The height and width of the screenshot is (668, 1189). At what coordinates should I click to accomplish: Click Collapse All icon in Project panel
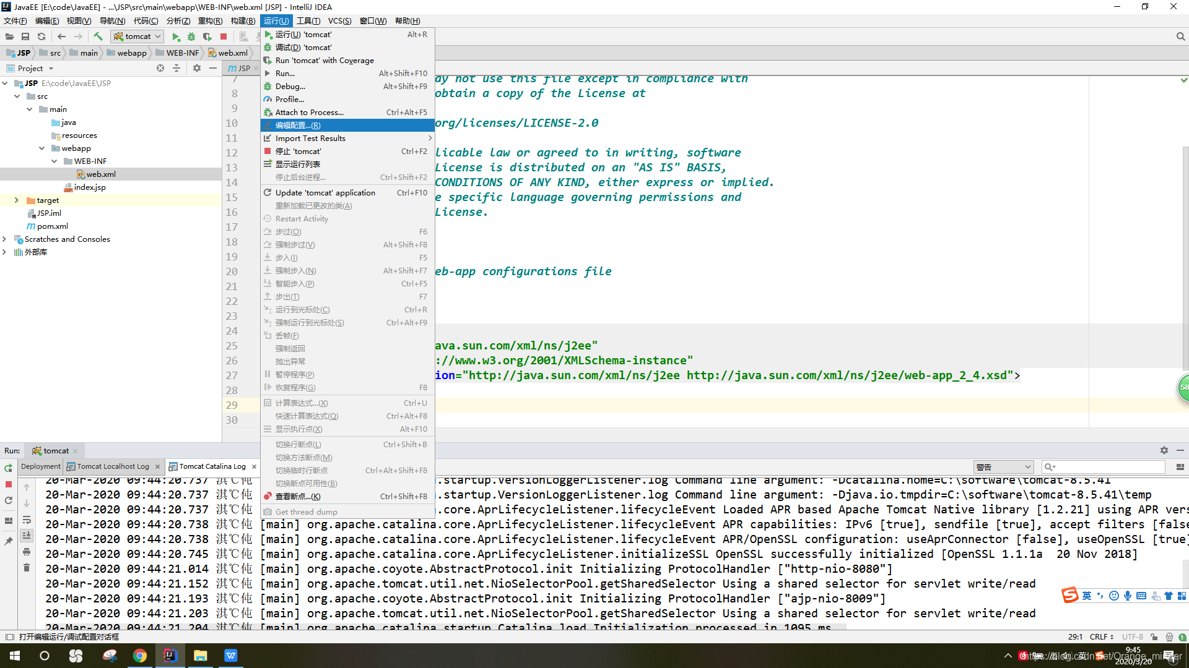176,68
